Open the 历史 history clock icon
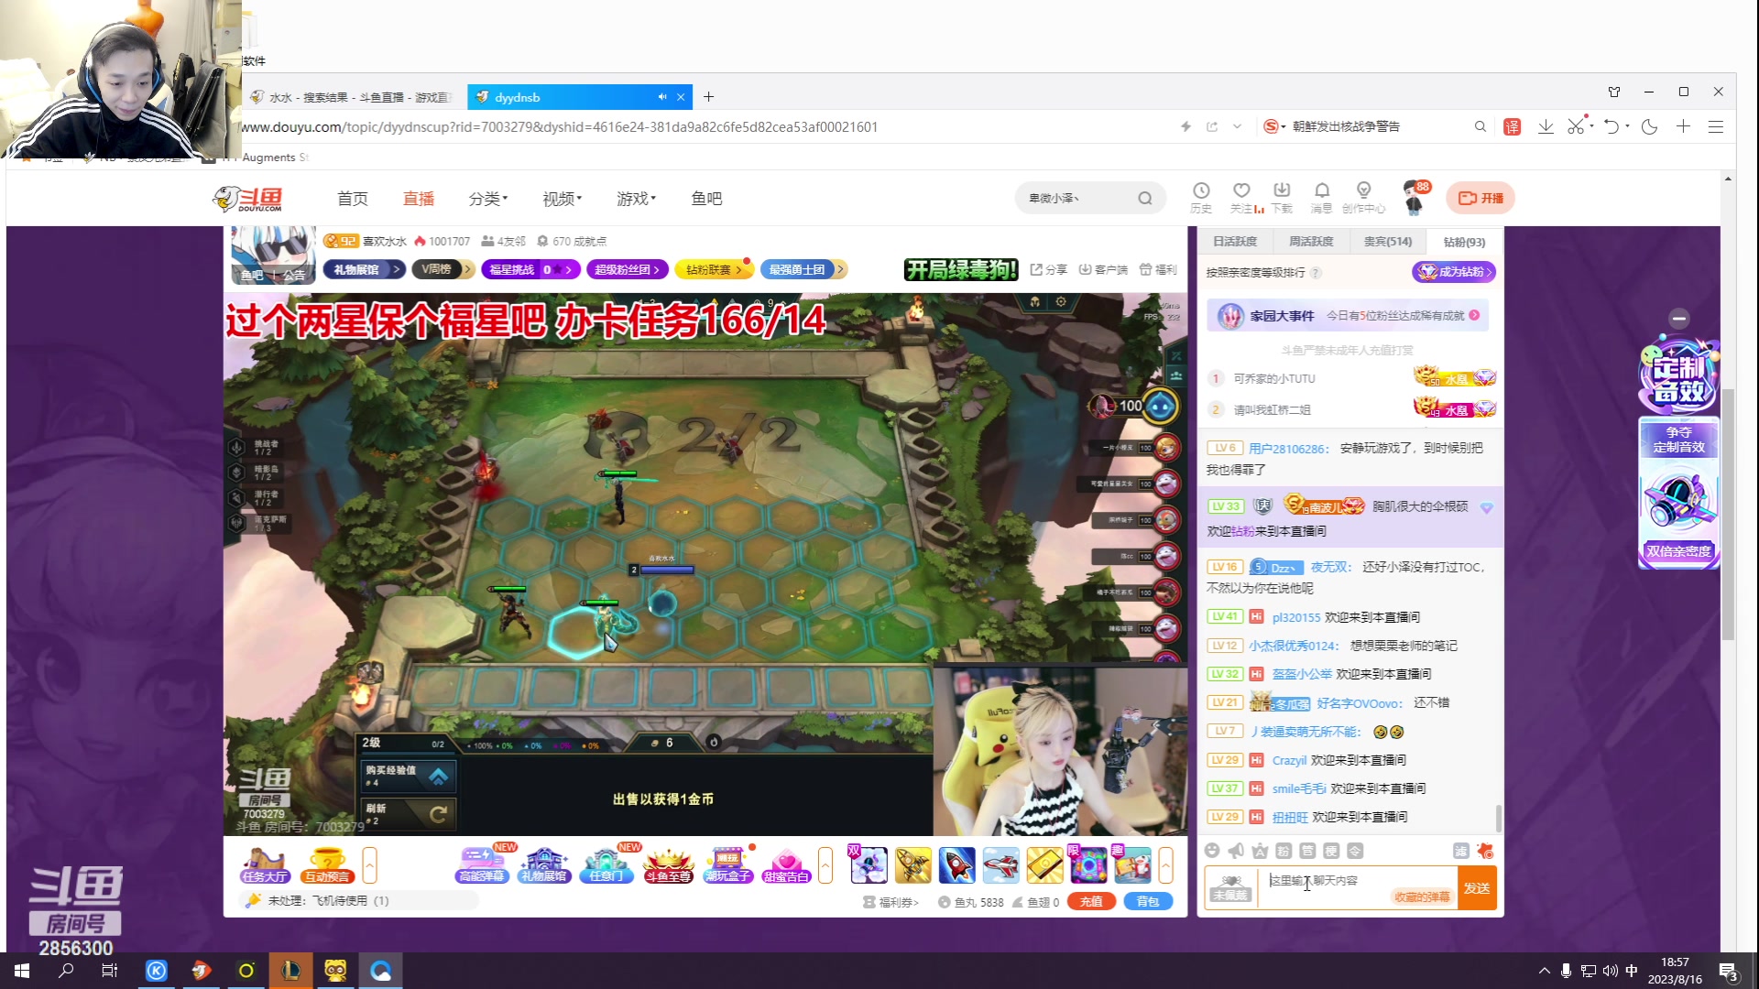 [1201, 190]
